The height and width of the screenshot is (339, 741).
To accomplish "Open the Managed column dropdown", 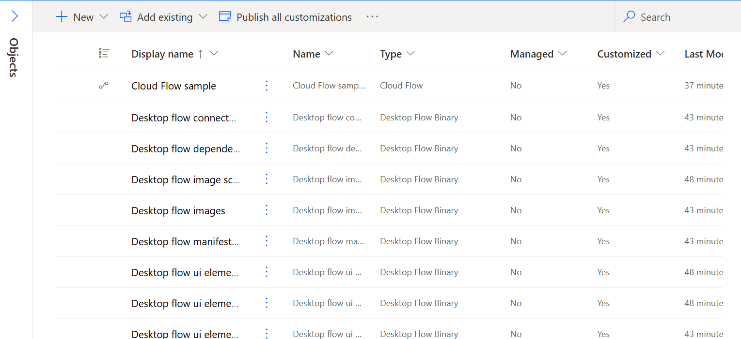I will [x=563, y=54].
